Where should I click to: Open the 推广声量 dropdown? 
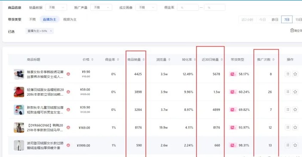pos(101,7)
